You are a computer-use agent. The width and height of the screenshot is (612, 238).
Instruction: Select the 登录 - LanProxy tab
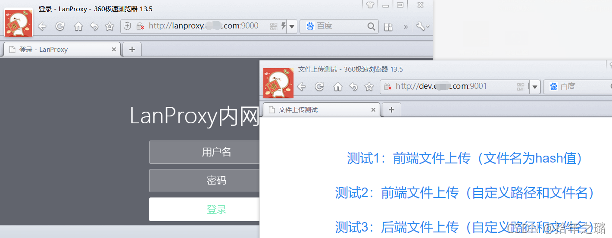[62, 50]
